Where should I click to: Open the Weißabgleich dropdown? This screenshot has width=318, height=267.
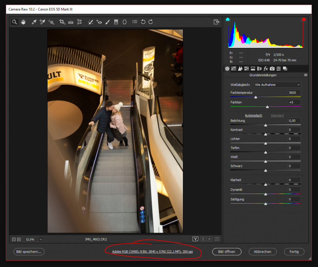coord(277,85)
